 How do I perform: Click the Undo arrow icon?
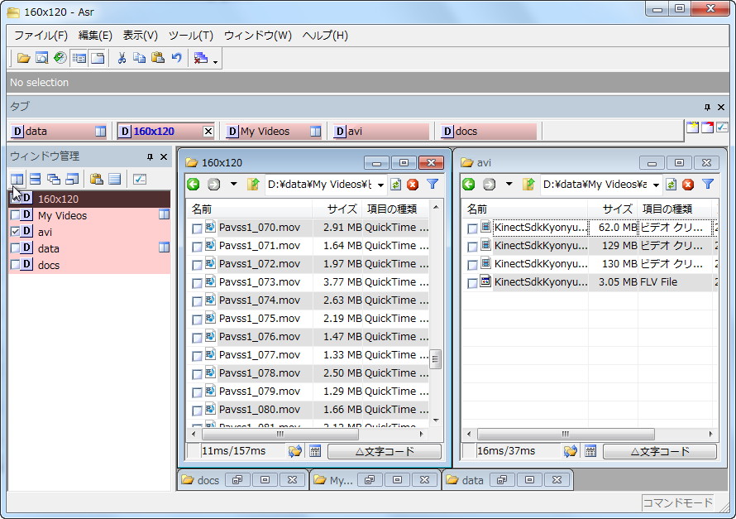pos(176,58)
